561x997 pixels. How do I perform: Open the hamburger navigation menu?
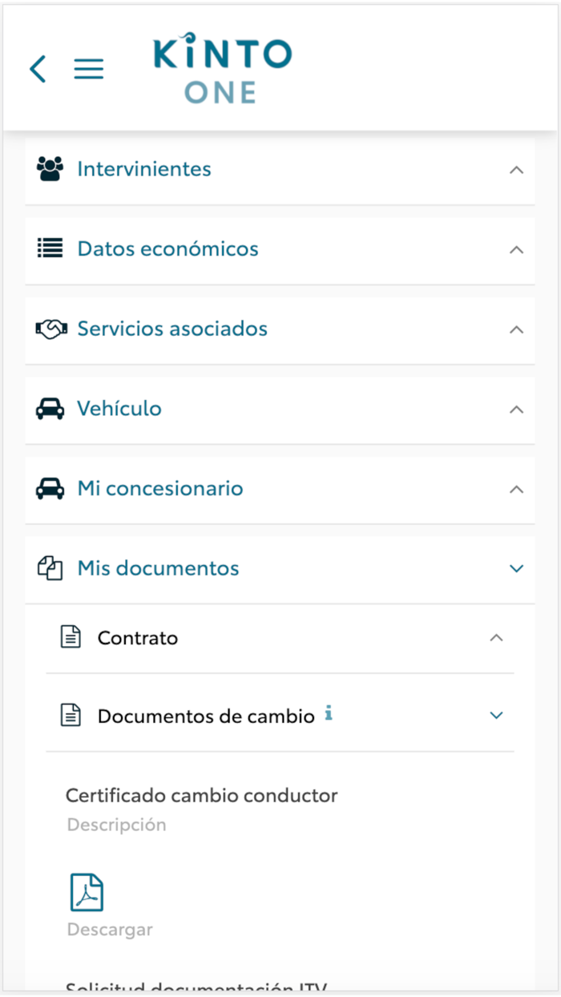point(88,69)
